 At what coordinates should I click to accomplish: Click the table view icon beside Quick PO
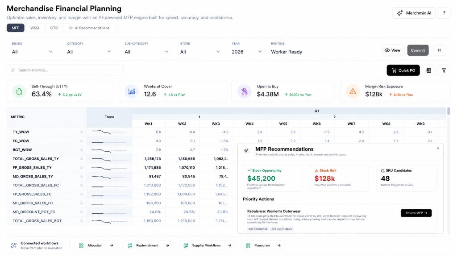click(x=429, y=70)
